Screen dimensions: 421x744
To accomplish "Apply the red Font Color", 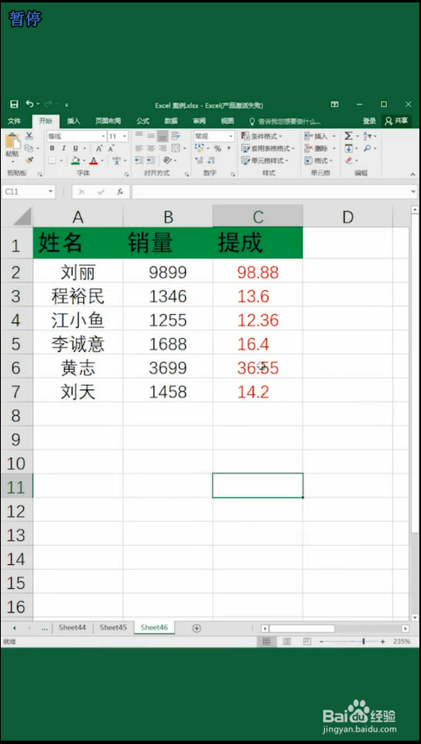I will click(x=94, y=161).
